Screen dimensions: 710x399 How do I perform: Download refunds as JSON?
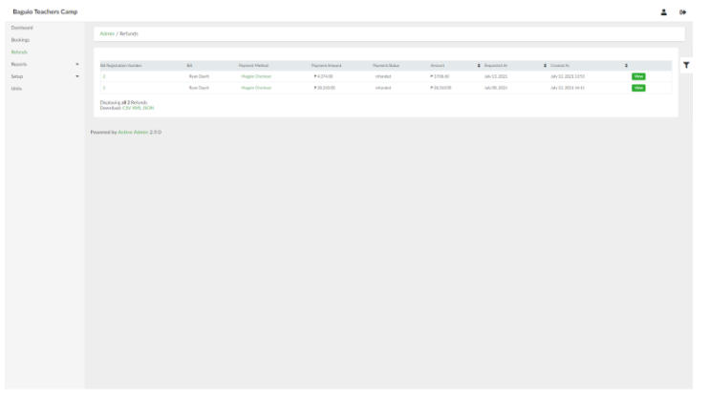click(x=148, y=108)
